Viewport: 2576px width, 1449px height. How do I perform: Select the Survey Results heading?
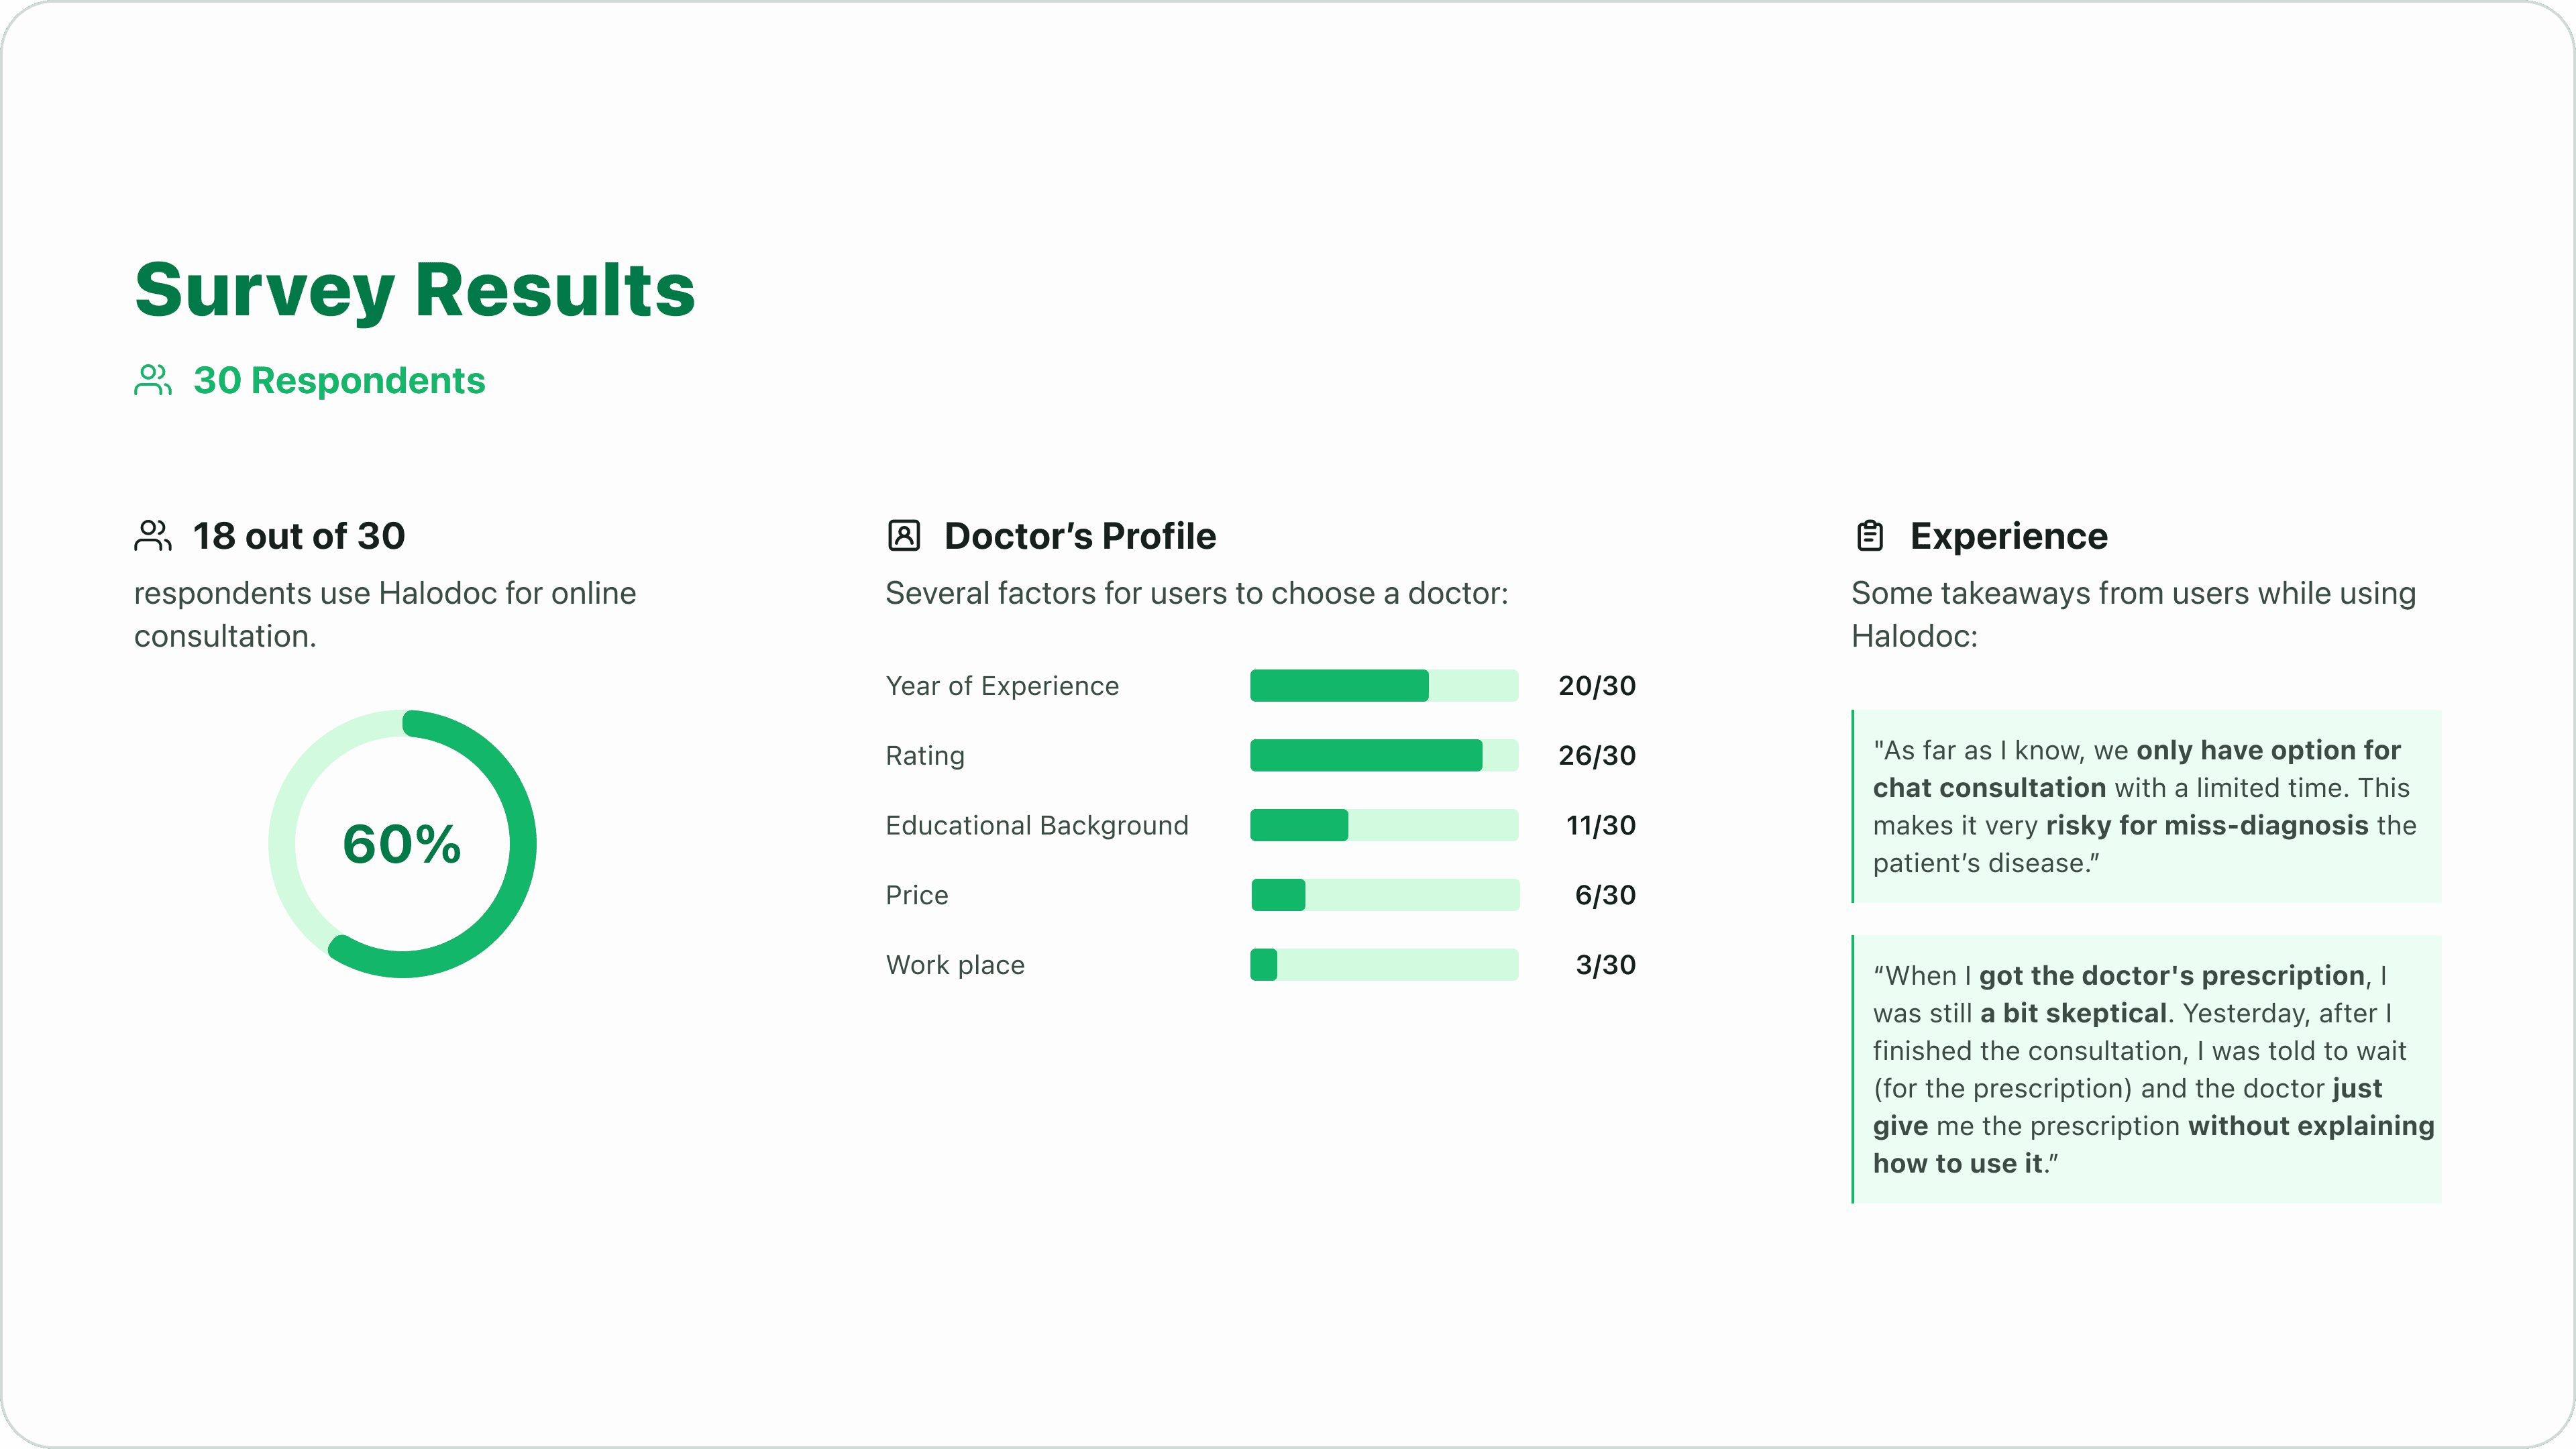[415, 290]
